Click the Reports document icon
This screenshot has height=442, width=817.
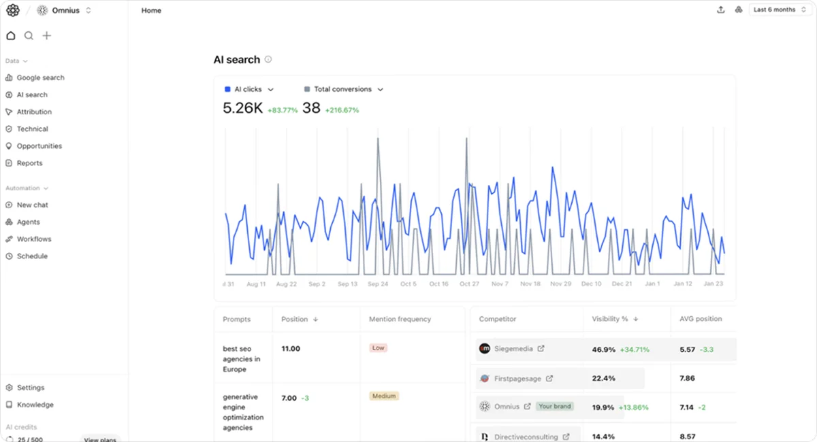click(9, 163)
